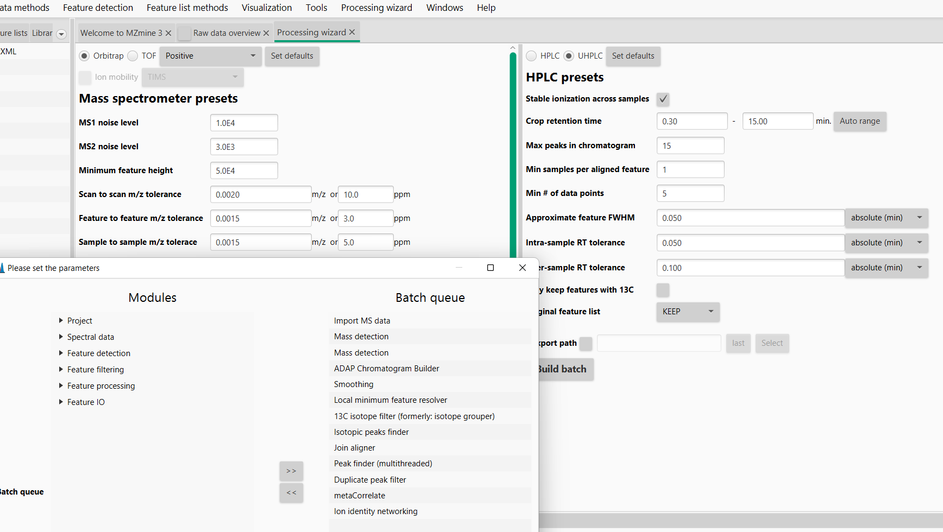This screenshot has width=943, height=532.
Task: Open the Feature list methods menu
Action: (187, 8)
